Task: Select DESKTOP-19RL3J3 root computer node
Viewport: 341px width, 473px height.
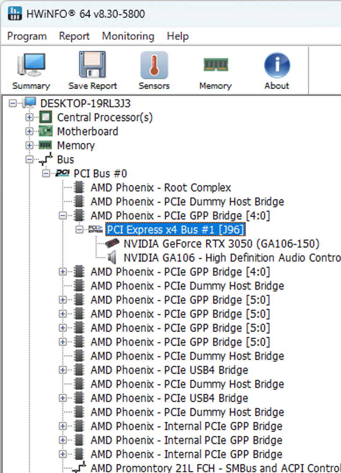Action: (x=85, y=104)
